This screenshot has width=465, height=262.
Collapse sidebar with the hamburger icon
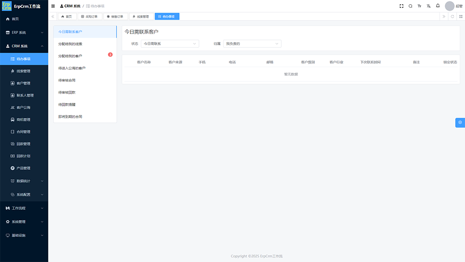tap(53, 6)
